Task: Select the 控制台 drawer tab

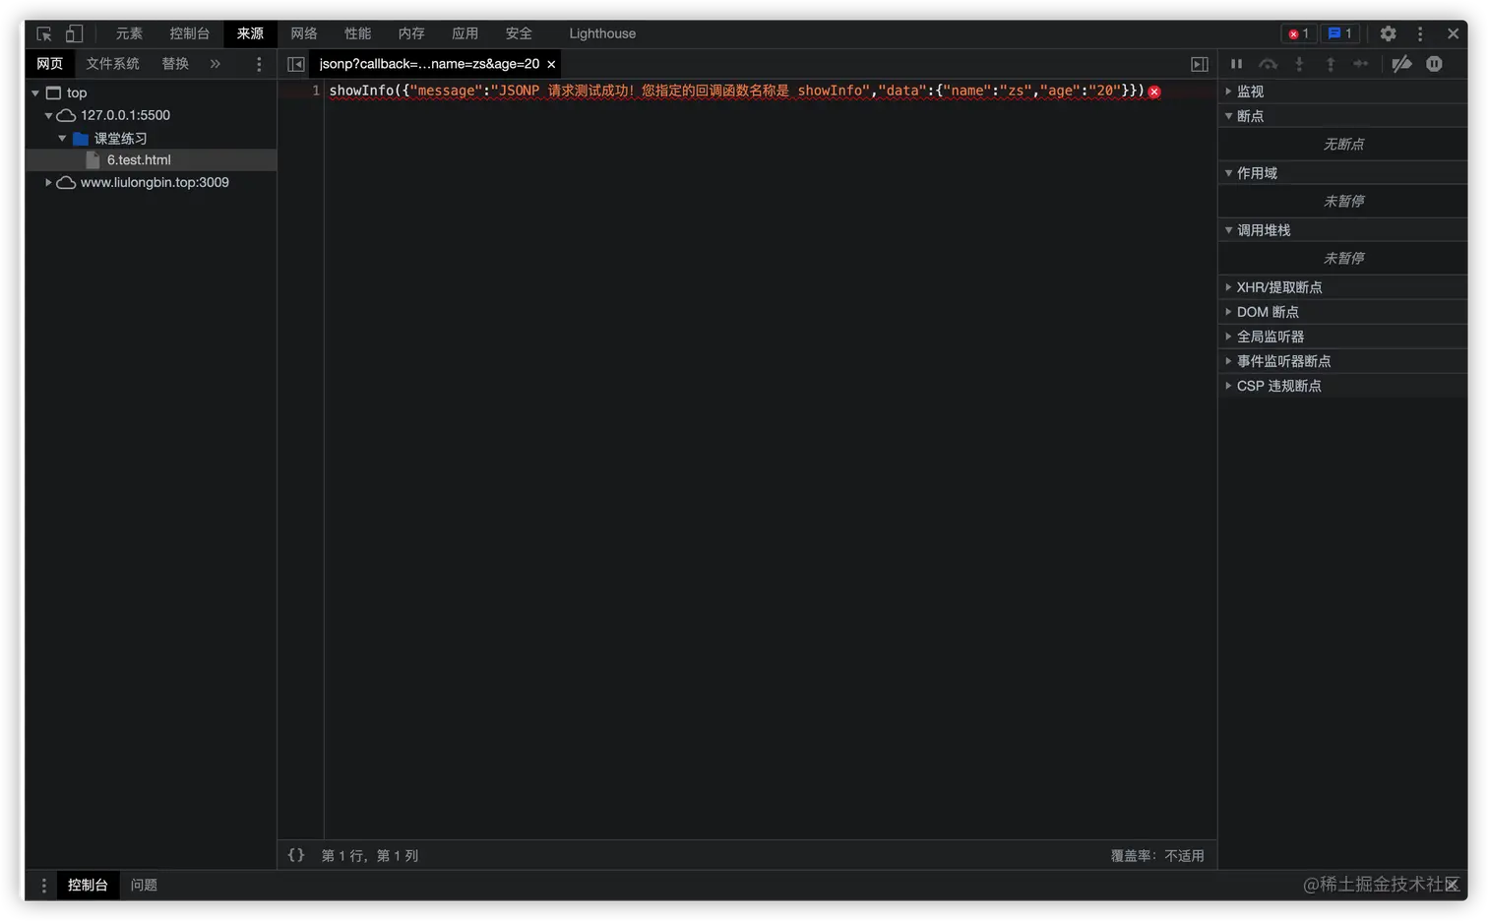Action: pyautogui.click(x=88, y=886)
